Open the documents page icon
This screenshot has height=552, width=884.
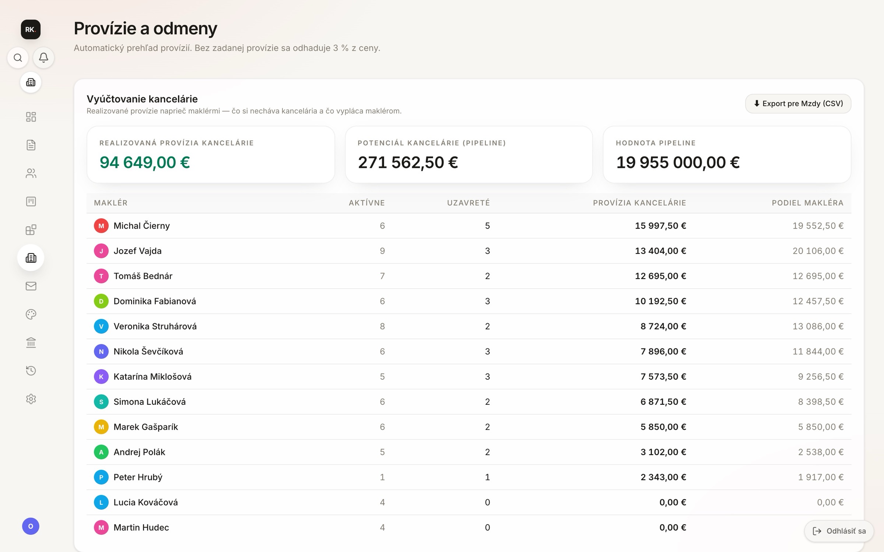click(31, 145)
